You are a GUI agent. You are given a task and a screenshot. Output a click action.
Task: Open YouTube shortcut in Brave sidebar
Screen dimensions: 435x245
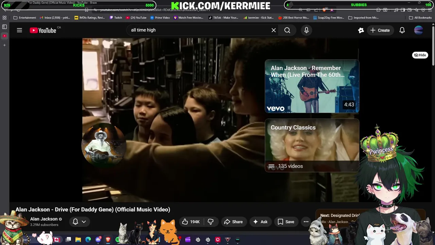click(x=4, y=36)
